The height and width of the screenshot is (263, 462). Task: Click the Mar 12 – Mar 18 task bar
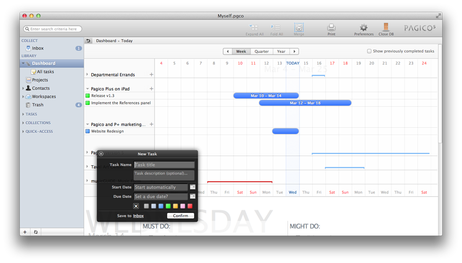tap(305, 103)
